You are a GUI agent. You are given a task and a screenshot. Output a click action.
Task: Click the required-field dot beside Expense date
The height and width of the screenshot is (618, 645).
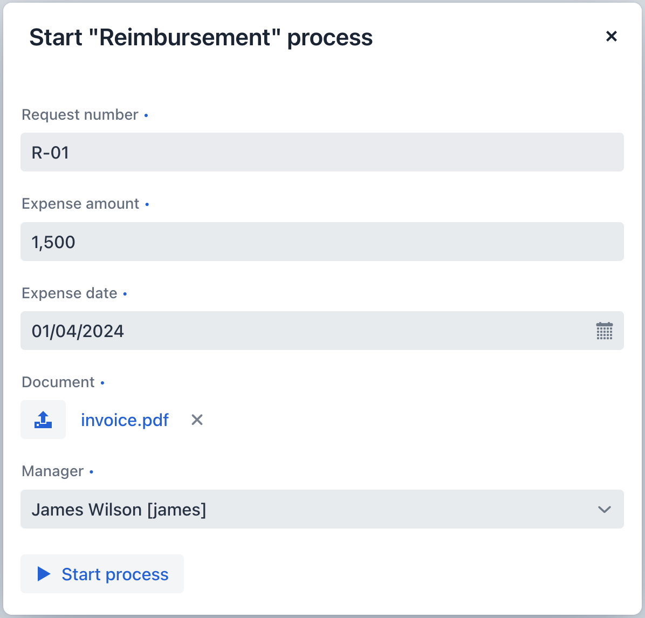click(x=125, y=294)
